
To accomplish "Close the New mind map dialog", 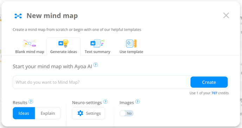I will 226,15.
